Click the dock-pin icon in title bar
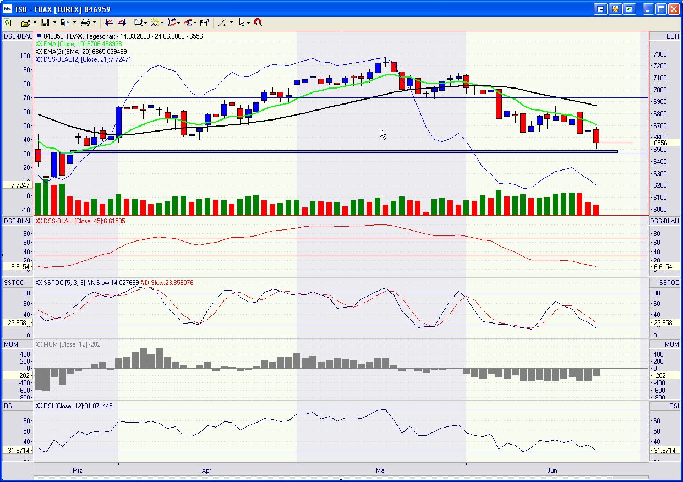This screenshot has height=482, width=683. (600, 9)
